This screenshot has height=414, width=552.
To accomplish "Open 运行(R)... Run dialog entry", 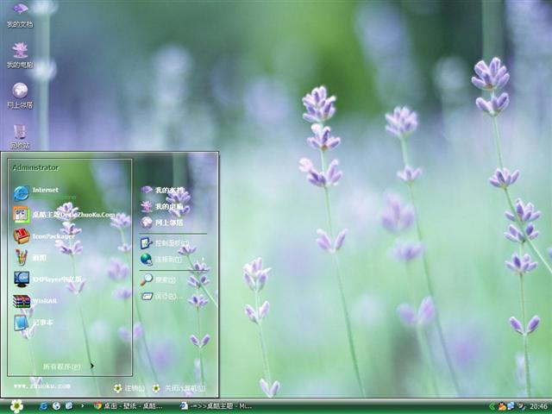I will [x=162, y=296].
